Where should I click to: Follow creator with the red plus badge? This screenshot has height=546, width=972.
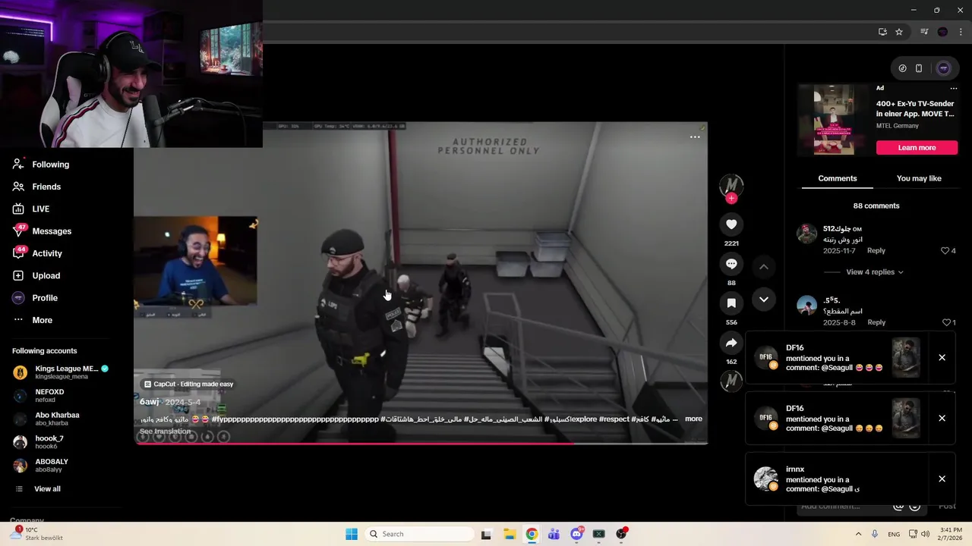[731, 198]
